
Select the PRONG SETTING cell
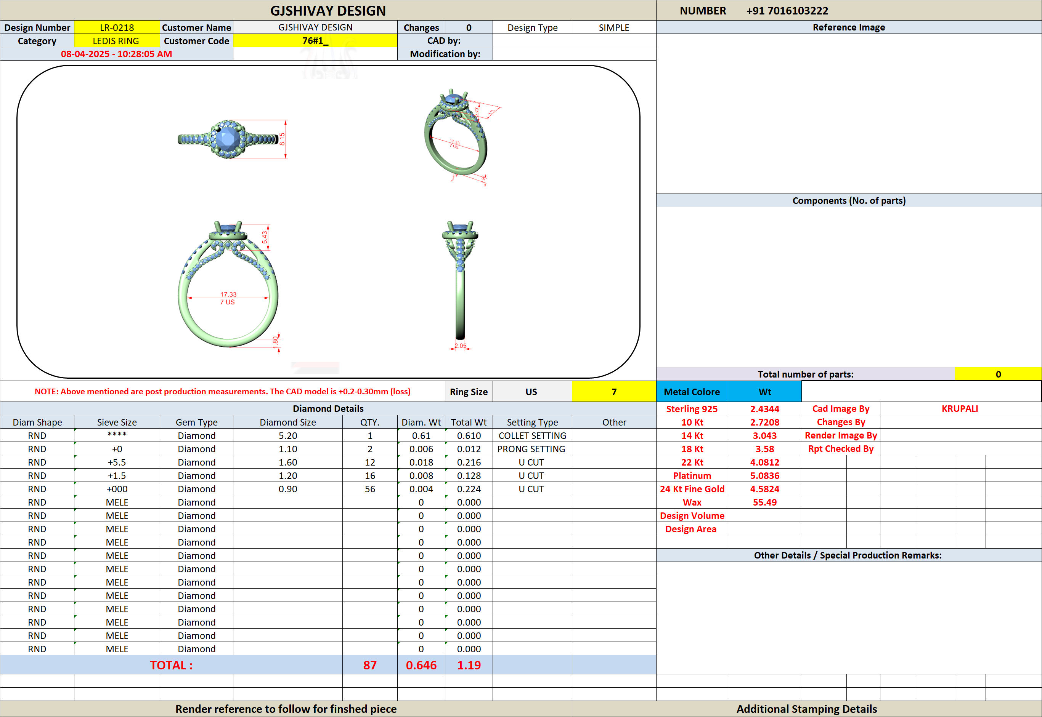coord(532,449)
